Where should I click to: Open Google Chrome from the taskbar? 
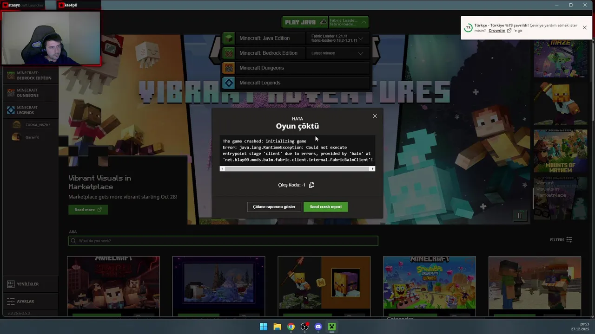[291, 327]
